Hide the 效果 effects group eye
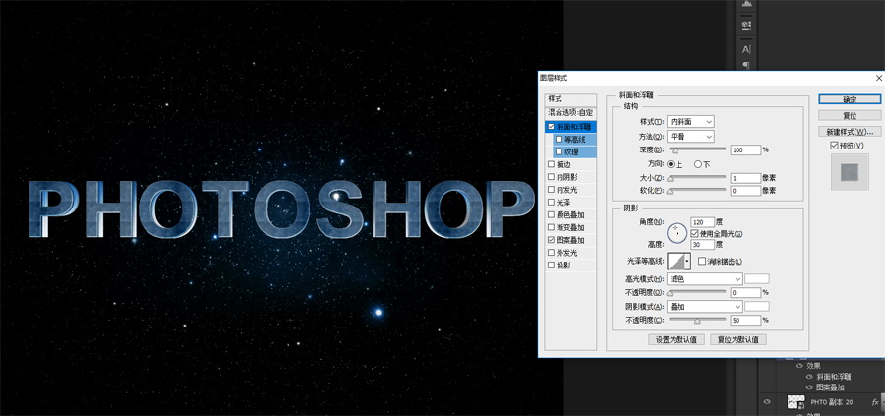Viewport: 885px width, 416px height. 799,366
